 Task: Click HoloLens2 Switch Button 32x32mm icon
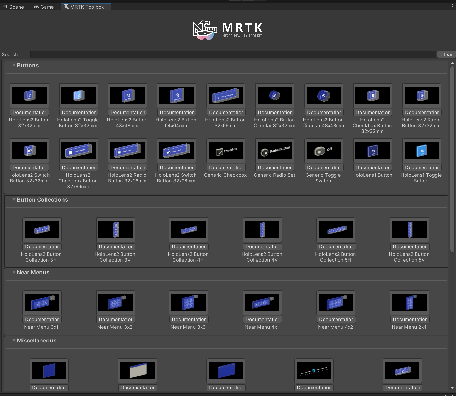point(30,151)
